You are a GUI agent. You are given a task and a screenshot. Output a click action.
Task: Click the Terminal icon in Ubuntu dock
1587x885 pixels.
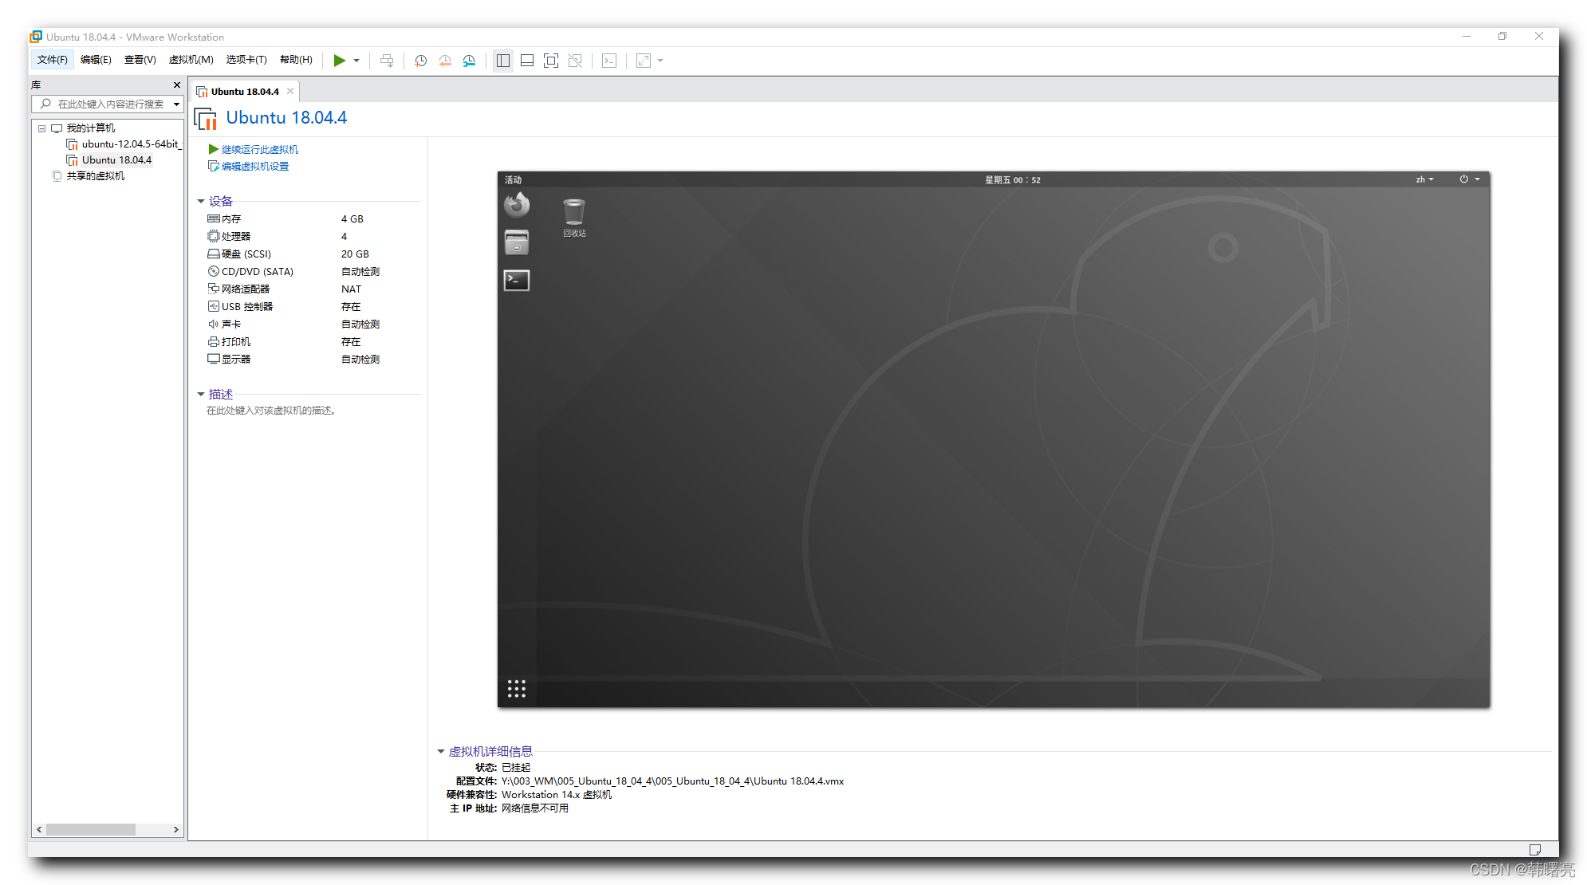point(517,280)
